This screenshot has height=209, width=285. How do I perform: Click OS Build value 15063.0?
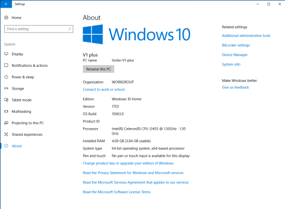click(118, 114)
